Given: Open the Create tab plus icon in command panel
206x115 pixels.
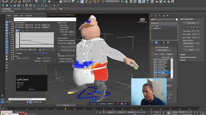Looking at the screenshot, I should point(152,16).
